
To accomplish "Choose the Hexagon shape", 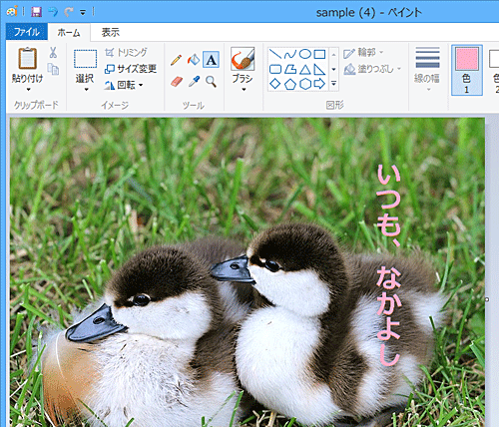I will (x=305, y=84).
